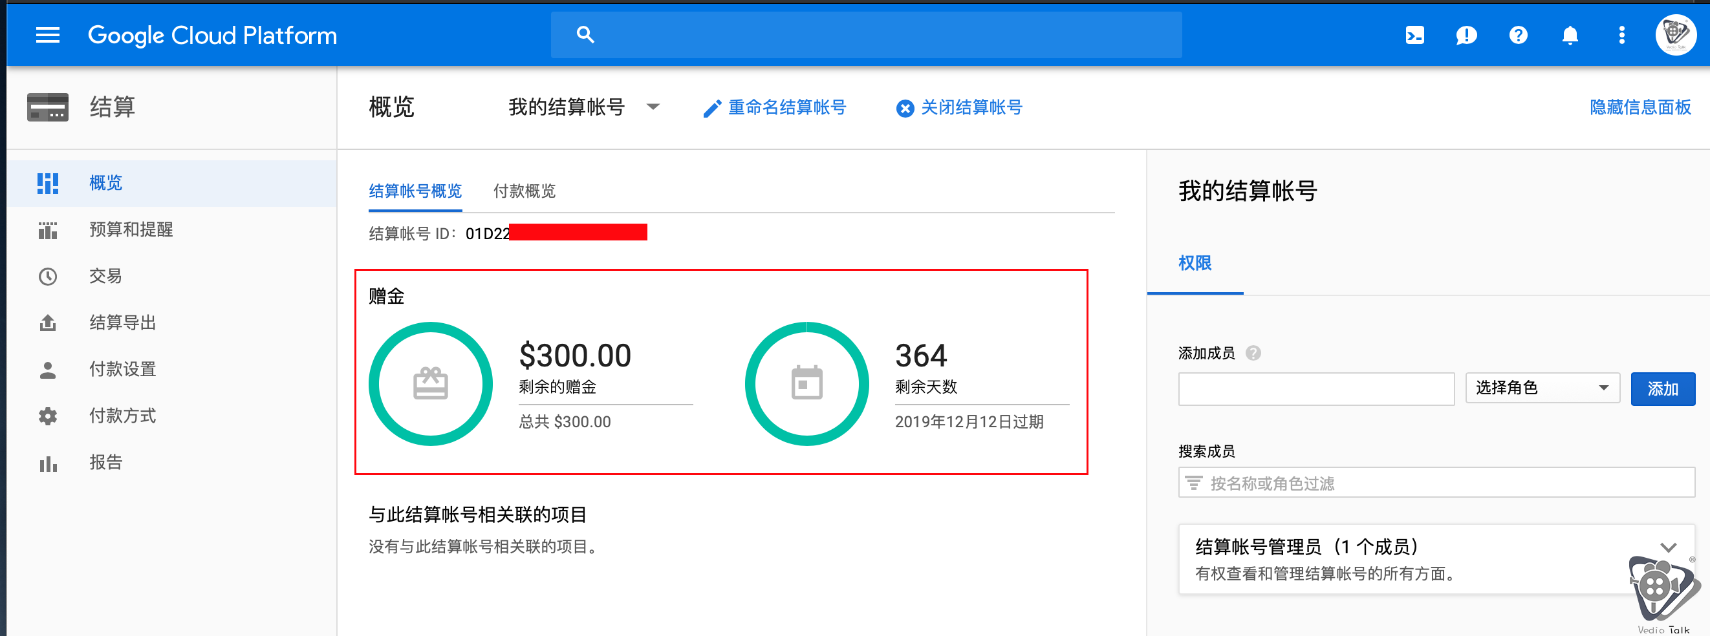The image size is (1710, 636).
Task: Click the close account X icon
Action: click(905, 108)
